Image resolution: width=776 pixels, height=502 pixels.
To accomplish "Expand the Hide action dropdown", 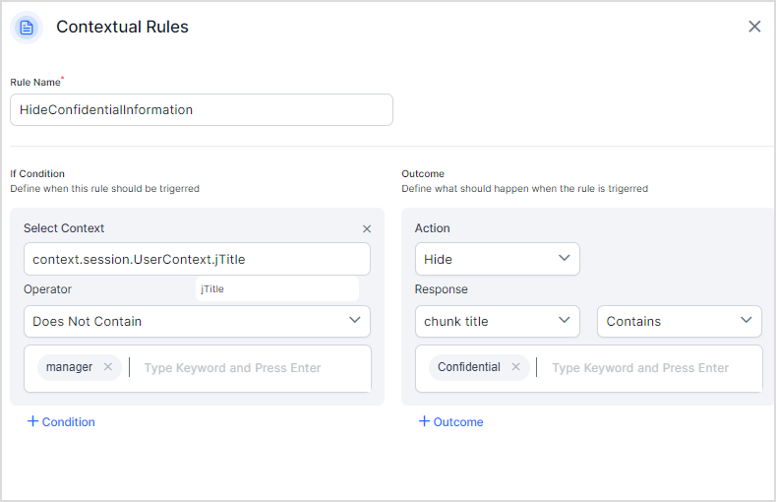I will point(497,259).
